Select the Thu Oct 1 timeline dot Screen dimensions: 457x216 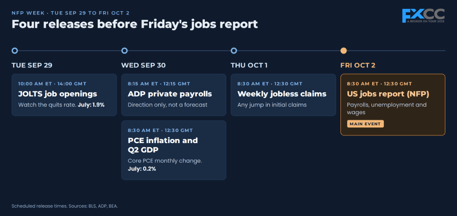tap(234, 51)
